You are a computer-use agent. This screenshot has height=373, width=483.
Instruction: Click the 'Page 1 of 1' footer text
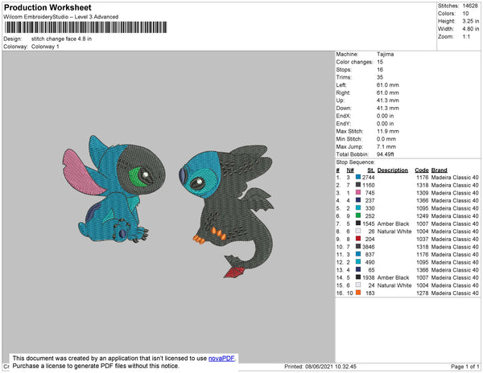[x=464, y=367]
